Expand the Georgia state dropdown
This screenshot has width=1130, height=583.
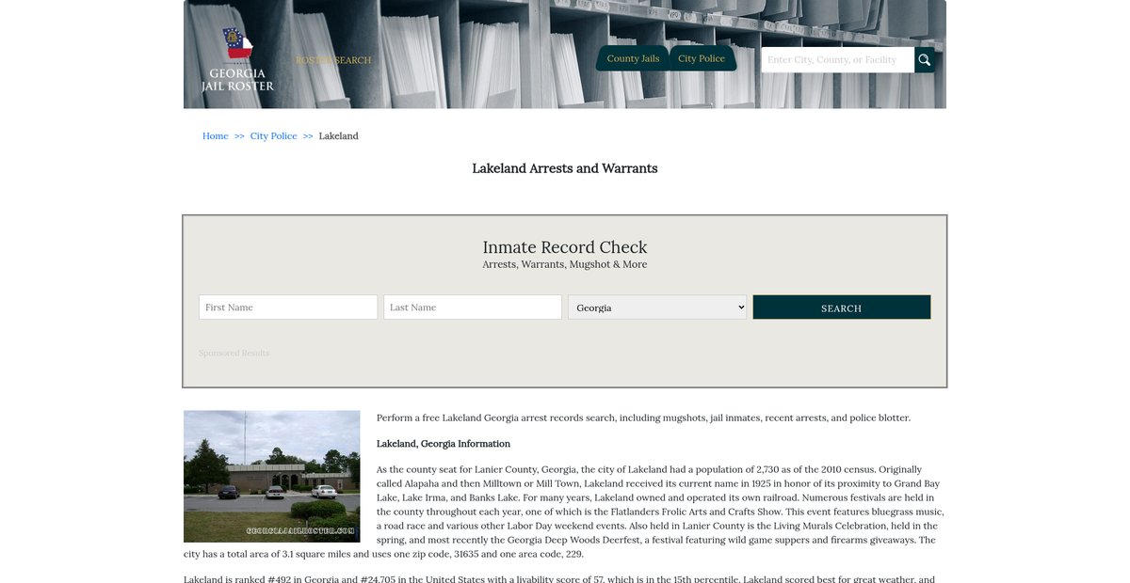[x=657, y=307]
